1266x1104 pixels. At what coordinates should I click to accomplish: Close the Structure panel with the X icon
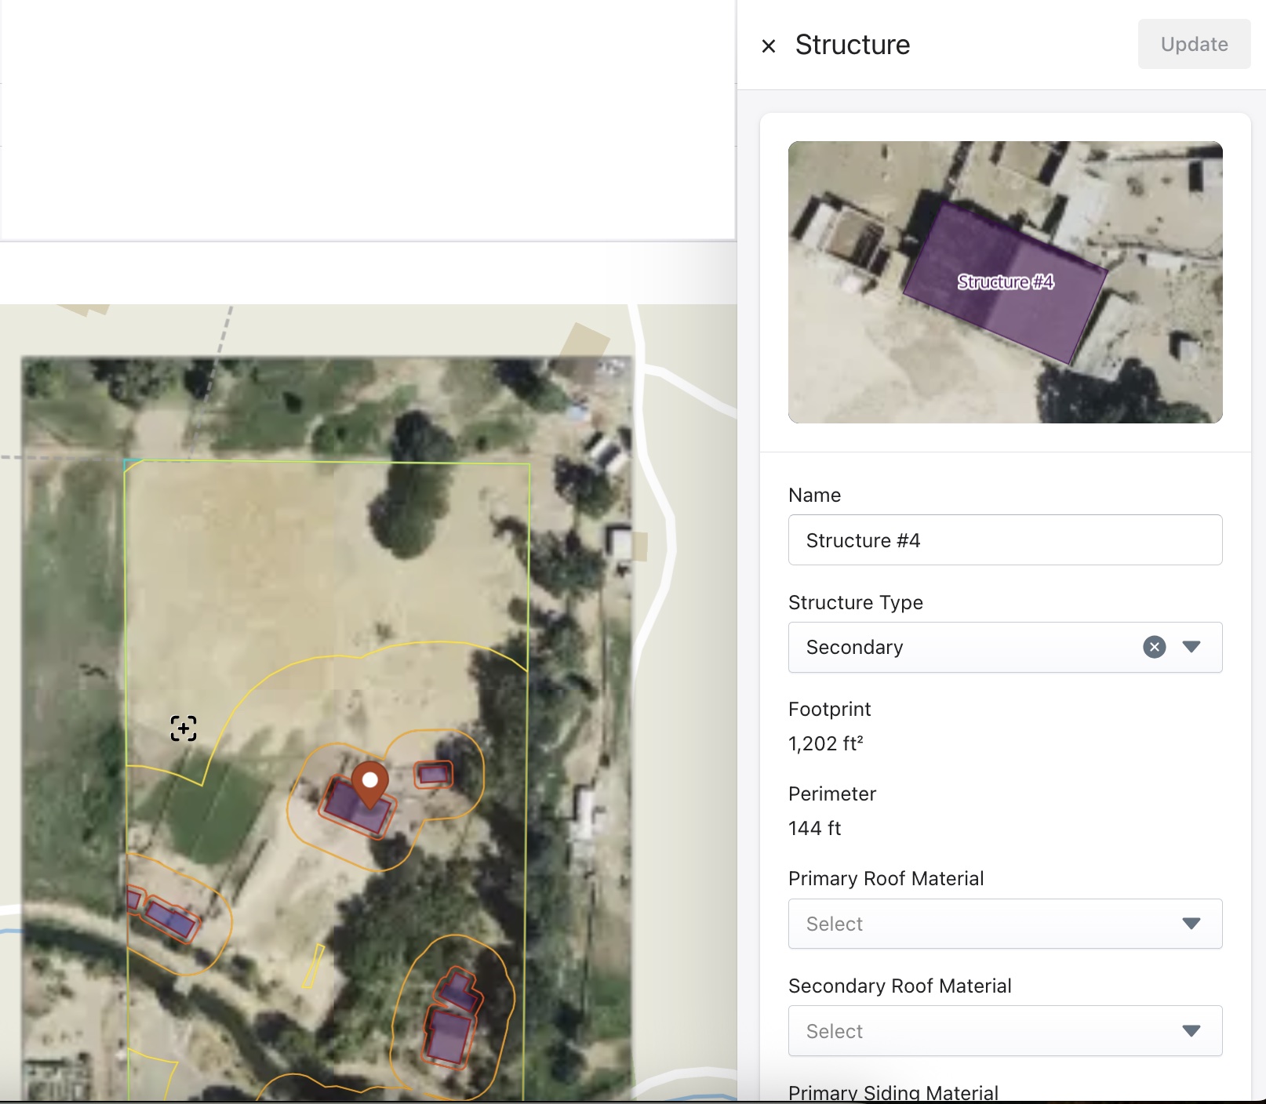coord(769,46)
